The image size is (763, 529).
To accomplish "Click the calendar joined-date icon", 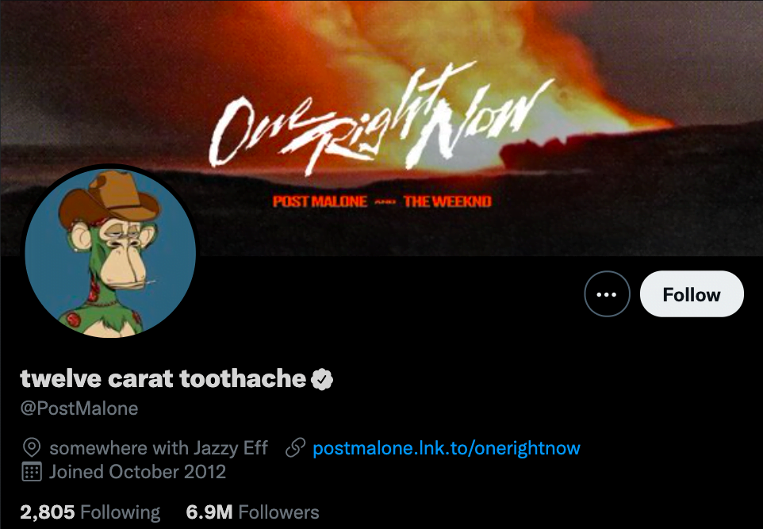I will click(x=31, y=472).
